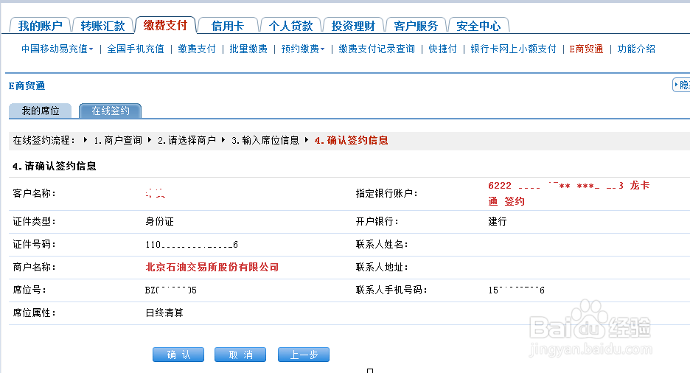Click step 3. 输入席位信息 in the flow
The height and width of the screenshot is (373, 690).
tap(265, 140)
